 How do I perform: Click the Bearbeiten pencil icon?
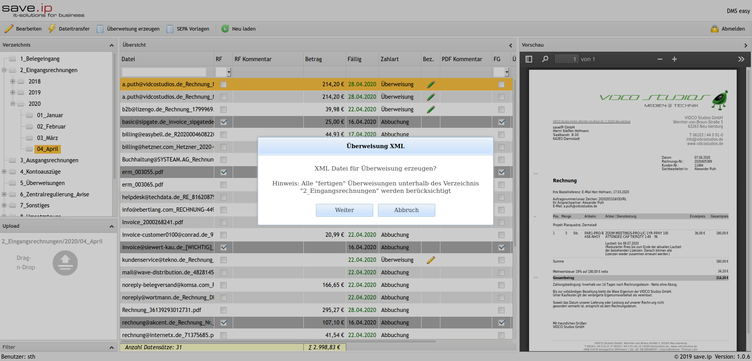[9, 29]
